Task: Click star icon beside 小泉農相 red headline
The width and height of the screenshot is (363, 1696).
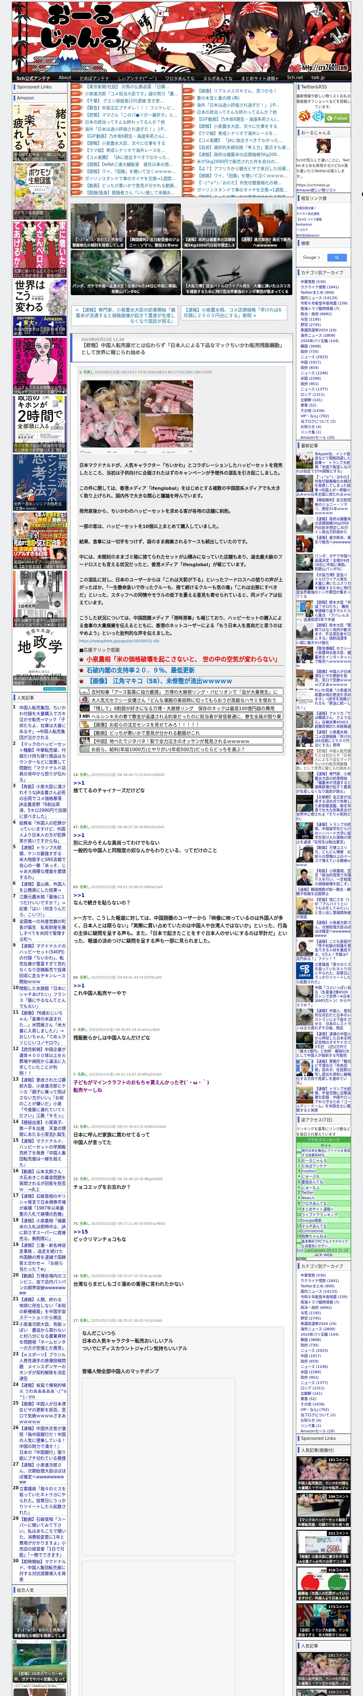Action: pyautogui.click(x=82, y=659)
